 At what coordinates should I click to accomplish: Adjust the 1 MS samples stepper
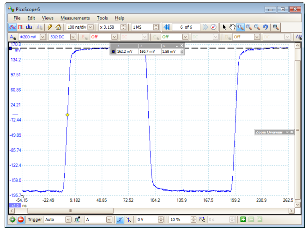(x=156, y=27)
